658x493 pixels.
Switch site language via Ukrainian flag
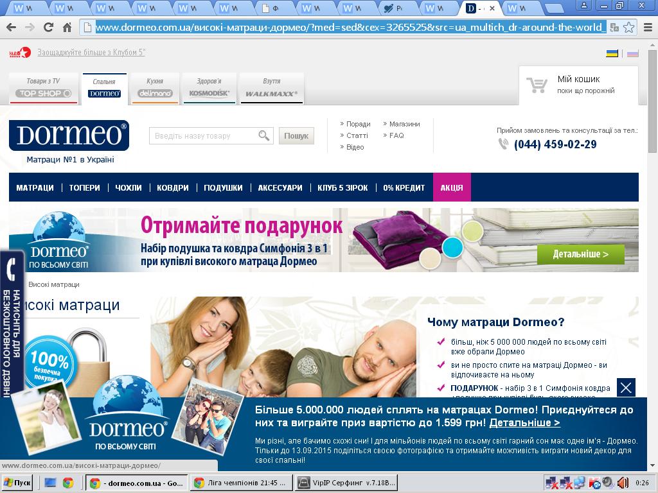612,54
